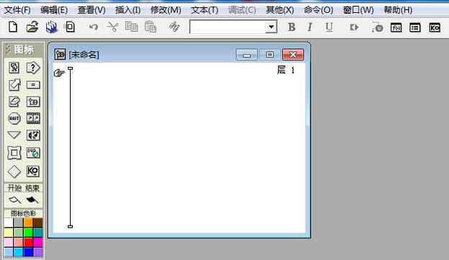Pick the Knowledge Object icon in the palette
The width and height of the screenshot is (449, 260).
tap(33, 171)
